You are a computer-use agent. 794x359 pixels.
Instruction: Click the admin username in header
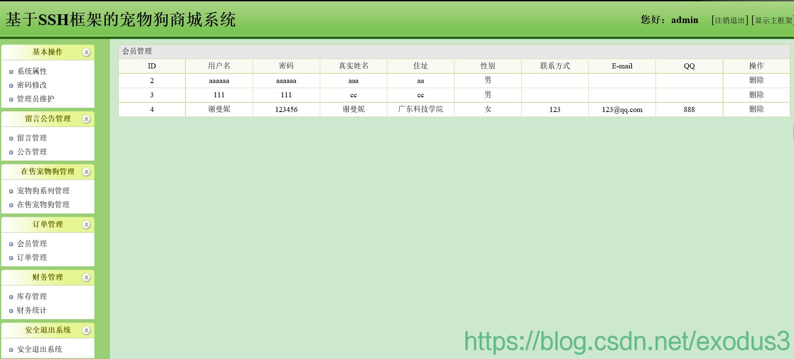pyautogui.click(x=684, y=20)
